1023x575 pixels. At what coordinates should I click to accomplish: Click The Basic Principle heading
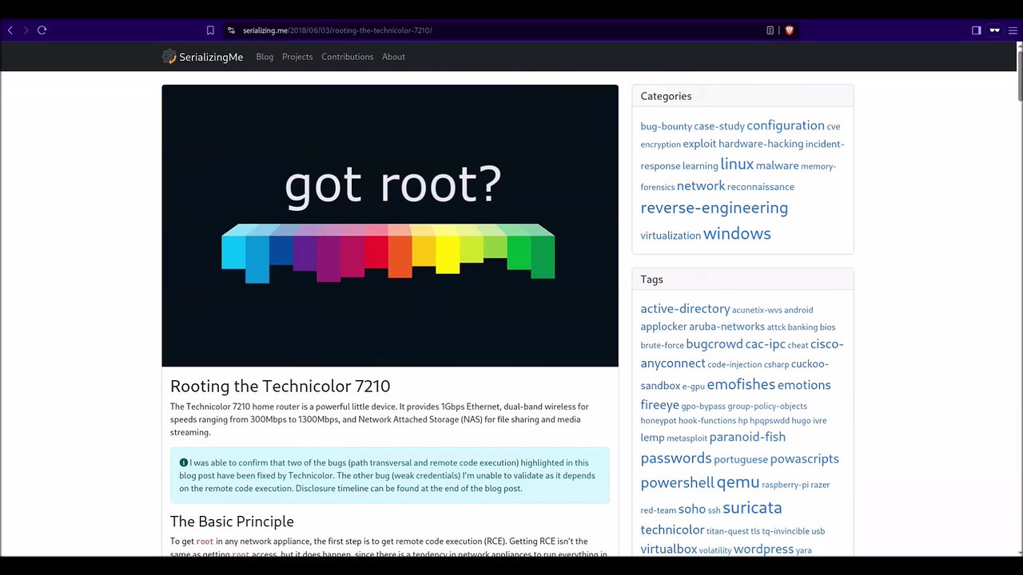[232, 521]
